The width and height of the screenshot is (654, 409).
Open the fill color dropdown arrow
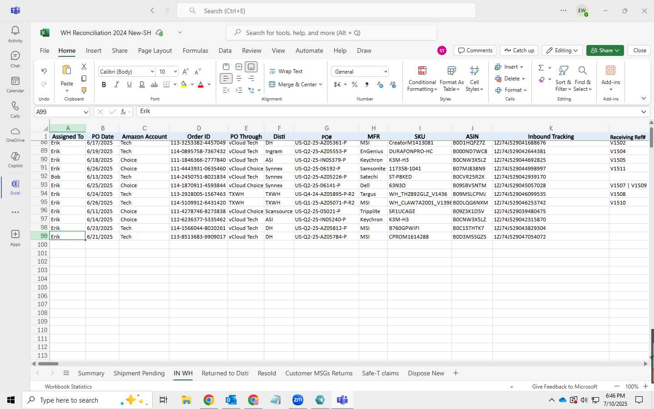193,85
